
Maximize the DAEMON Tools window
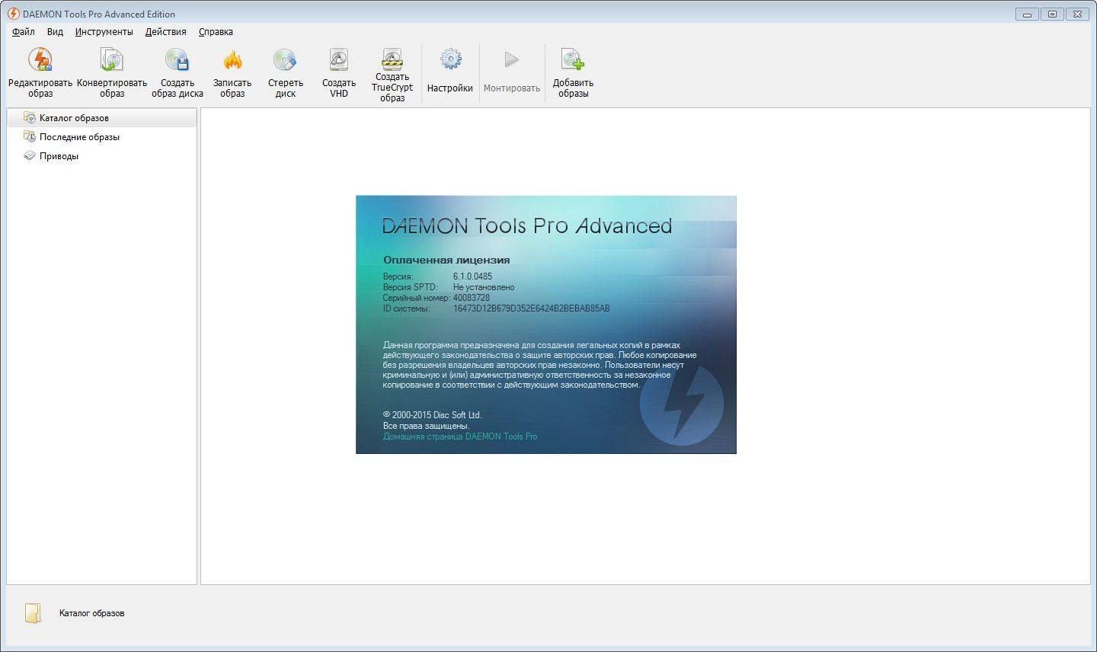[1052, 14]
